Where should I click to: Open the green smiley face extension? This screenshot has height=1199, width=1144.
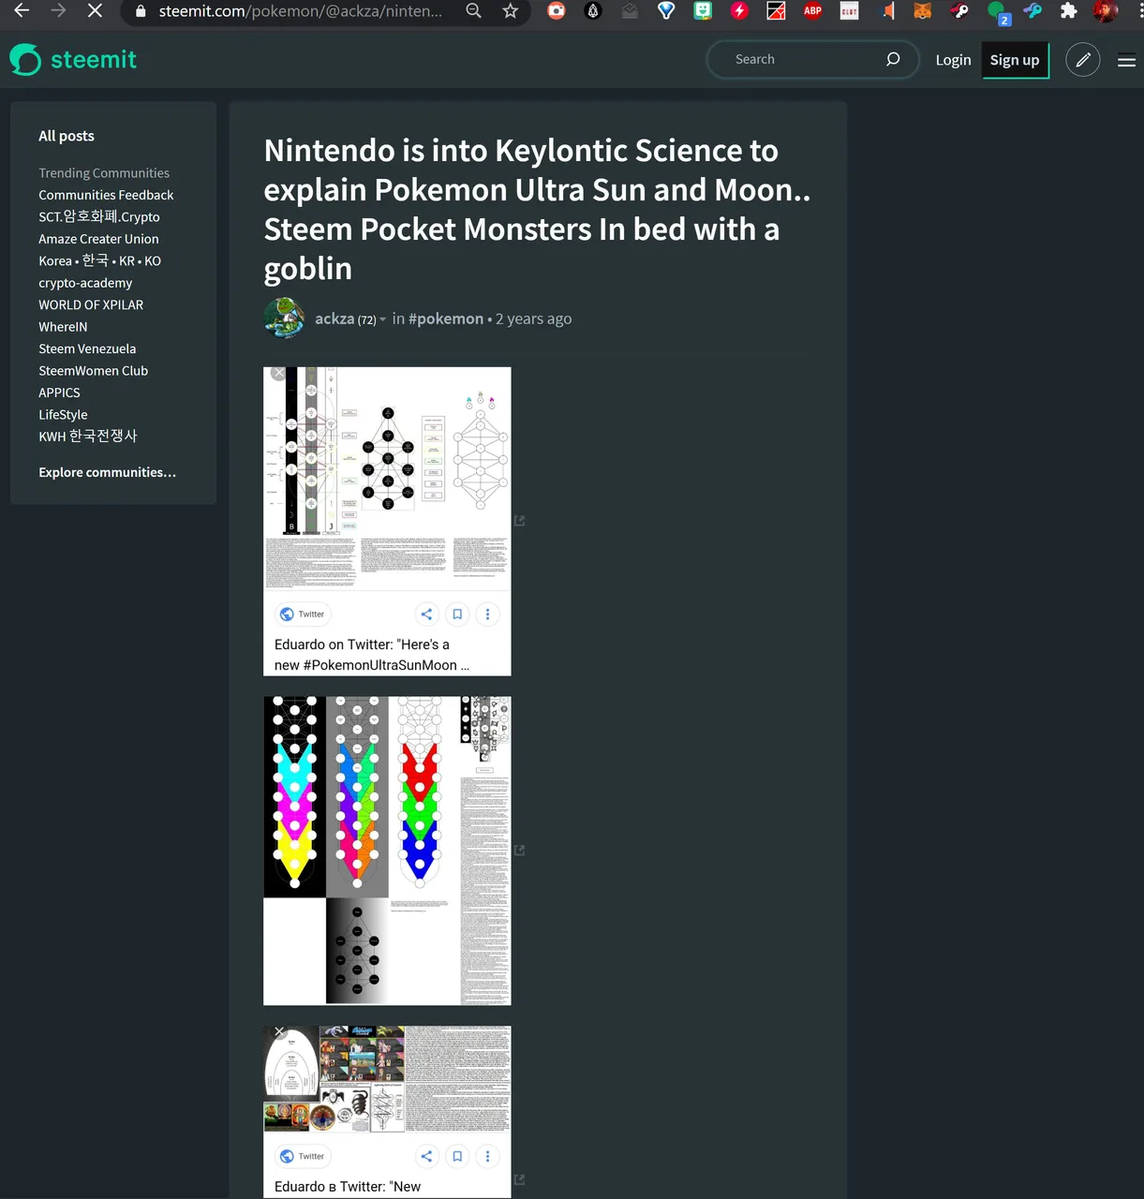tap(703, 11)
